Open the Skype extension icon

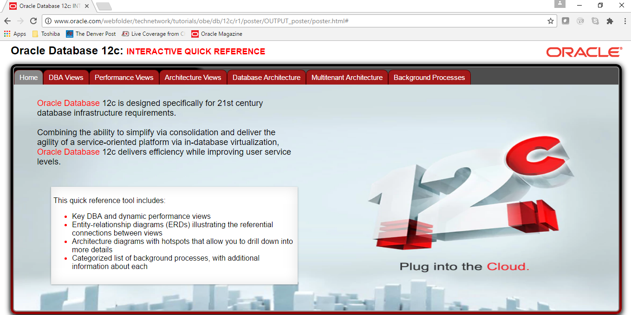pos(595,21)
